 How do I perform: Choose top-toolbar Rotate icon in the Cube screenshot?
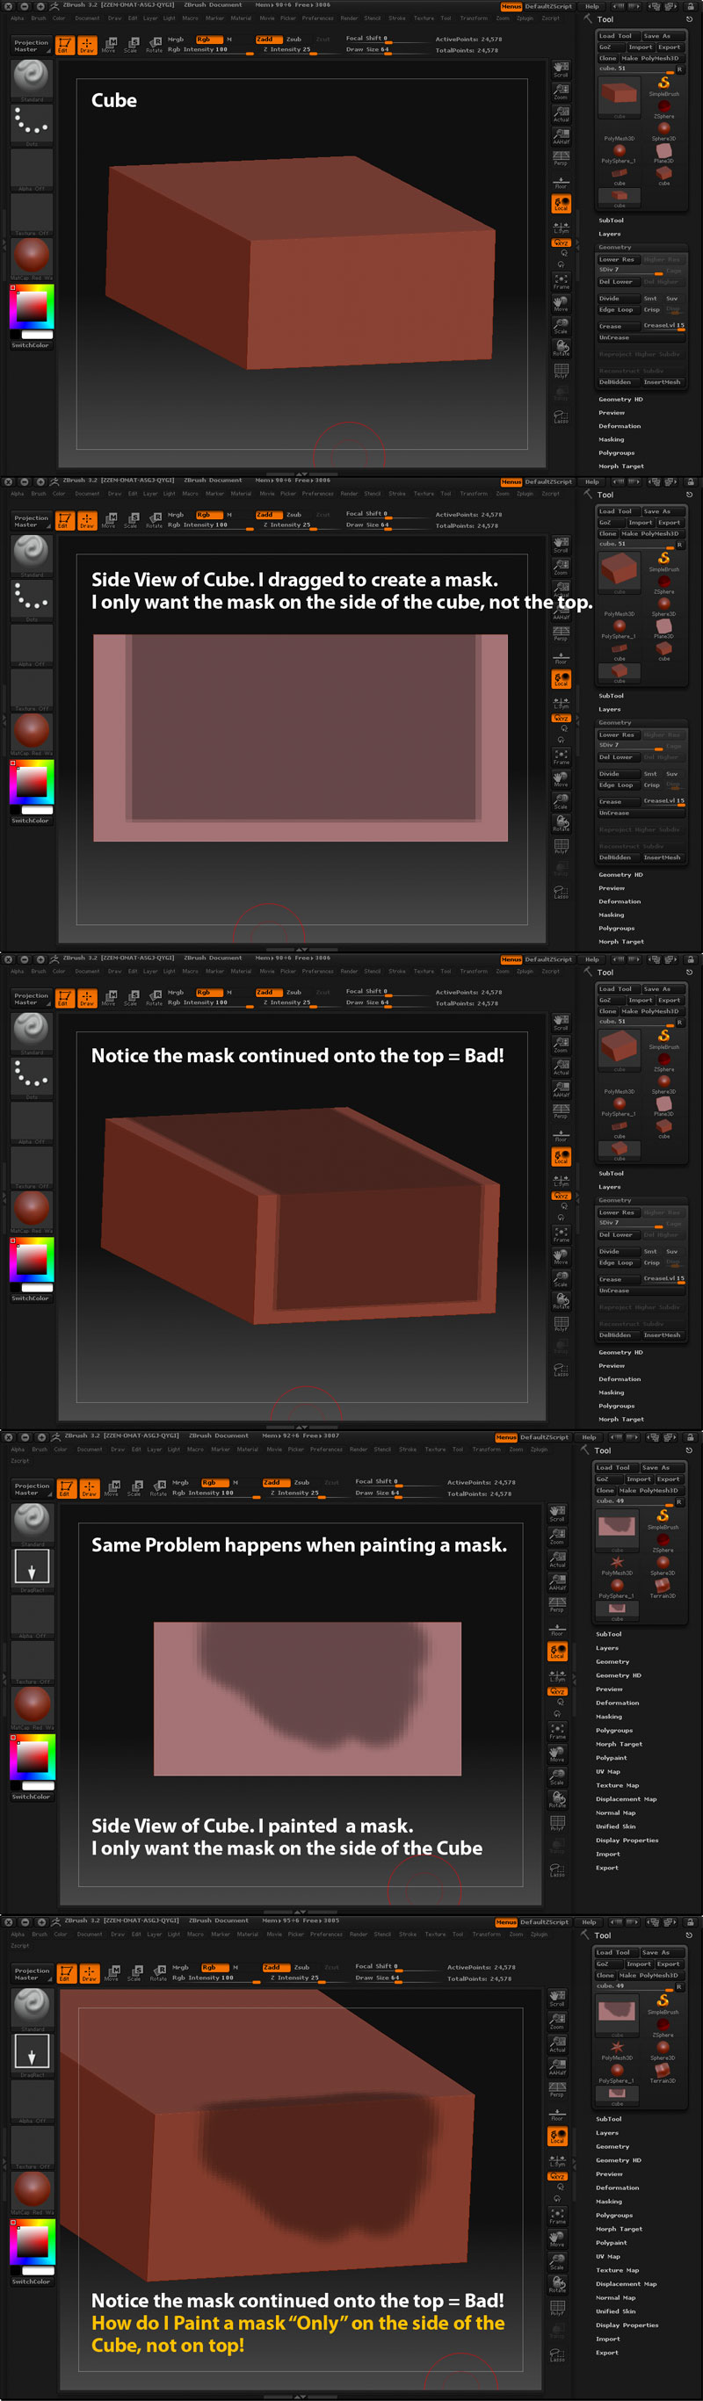pos(154,44)
